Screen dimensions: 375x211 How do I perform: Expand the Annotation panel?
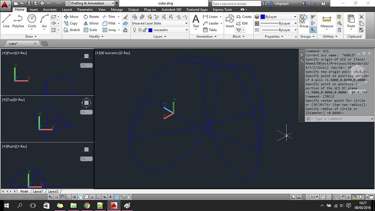(206, 36)
